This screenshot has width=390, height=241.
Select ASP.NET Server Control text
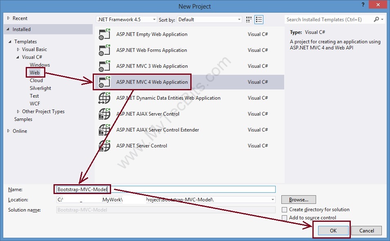click(x=142, y=145)
